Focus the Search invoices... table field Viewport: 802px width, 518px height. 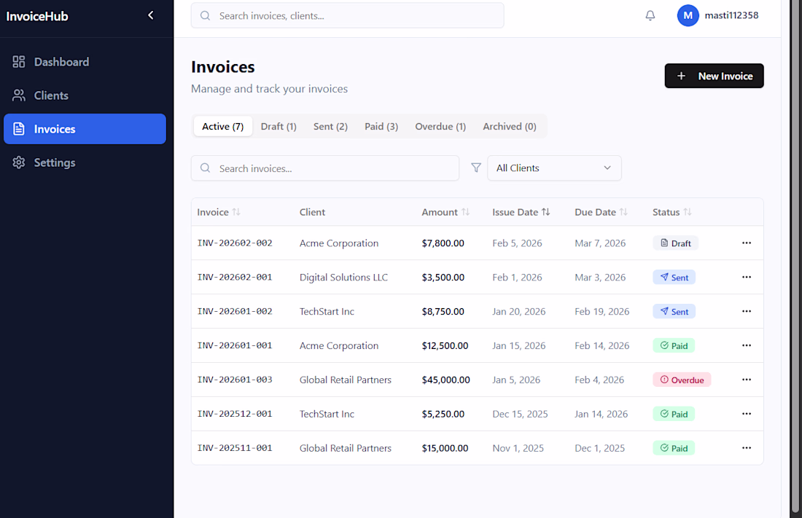click(x=324, y=168)
